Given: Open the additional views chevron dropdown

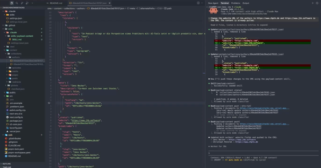Looking at the screenshot, I should [x=32, y=3].
